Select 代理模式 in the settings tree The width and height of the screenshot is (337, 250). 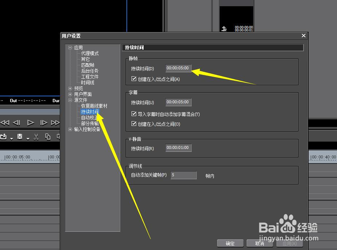[90, 53]
